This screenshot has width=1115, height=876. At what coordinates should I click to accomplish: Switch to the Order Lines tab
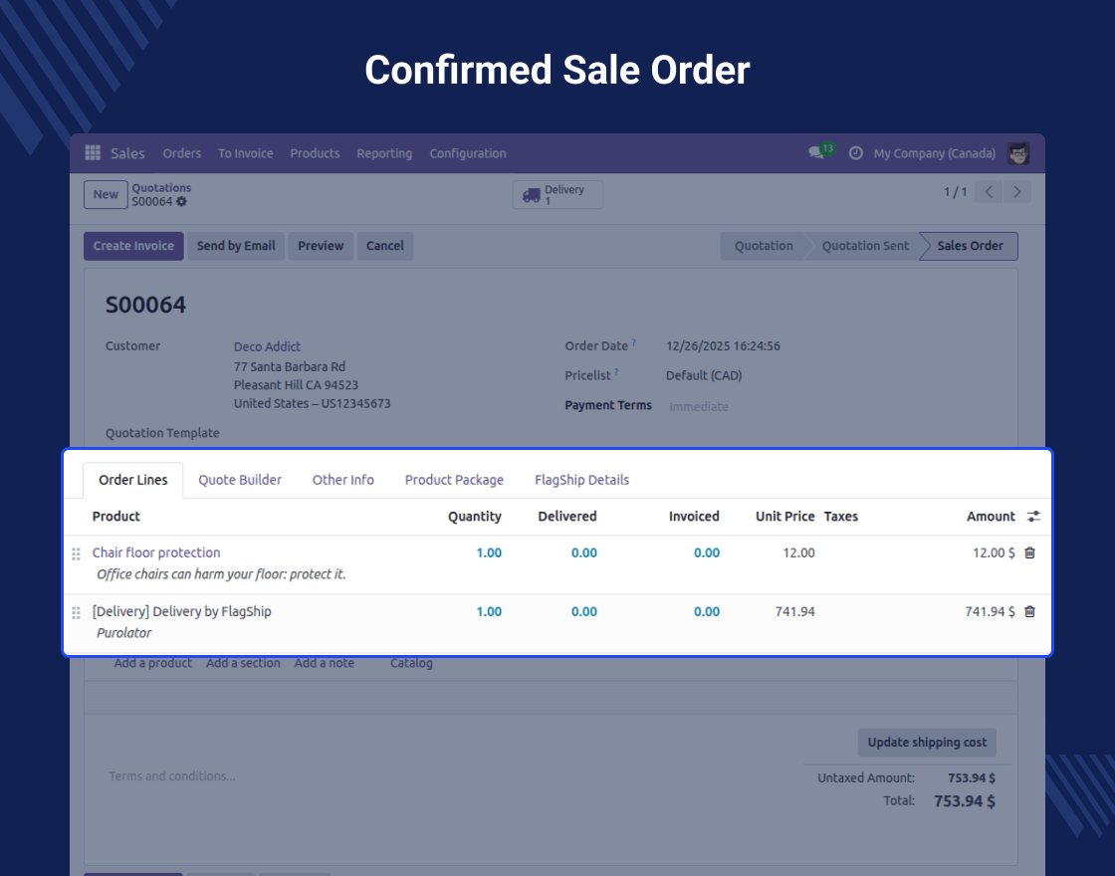click(133, 480)
